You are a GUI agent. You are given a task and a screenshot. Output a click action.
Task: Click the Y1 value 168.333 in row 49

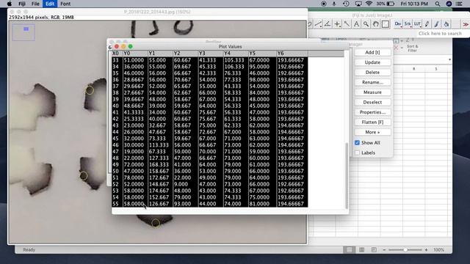pos(159,164)
